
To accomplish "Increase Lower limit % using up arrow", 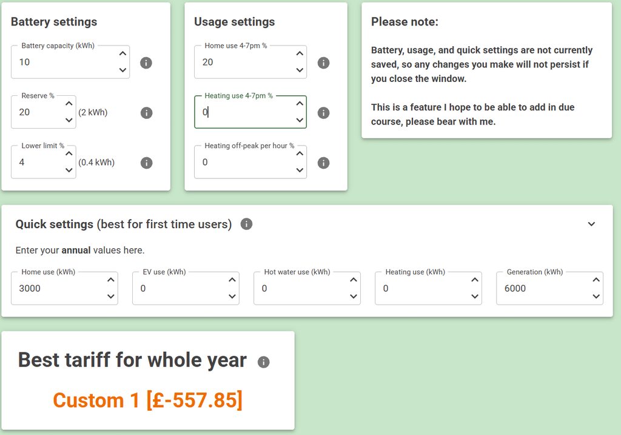I will pos(69,154).
